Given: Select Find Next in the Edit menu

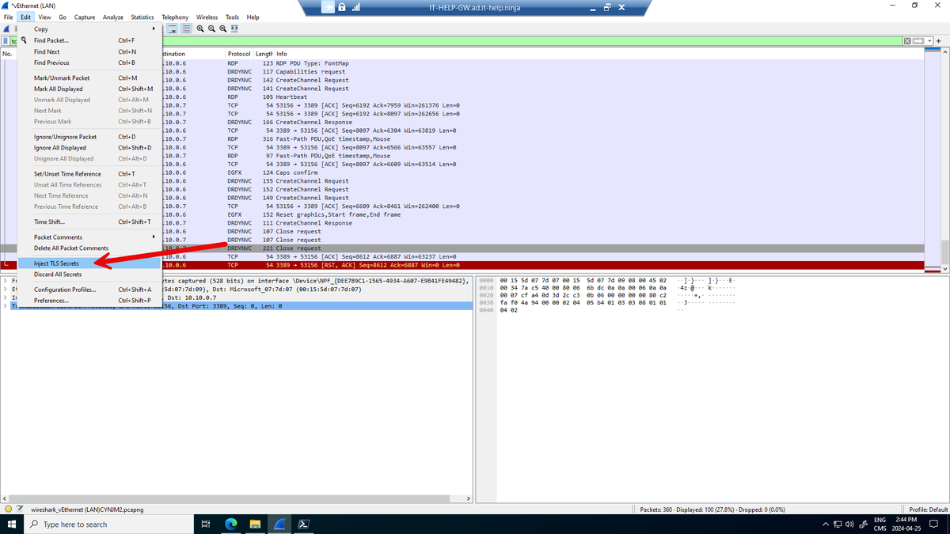Looking at the screenshot, I should (x=90, y=51).
